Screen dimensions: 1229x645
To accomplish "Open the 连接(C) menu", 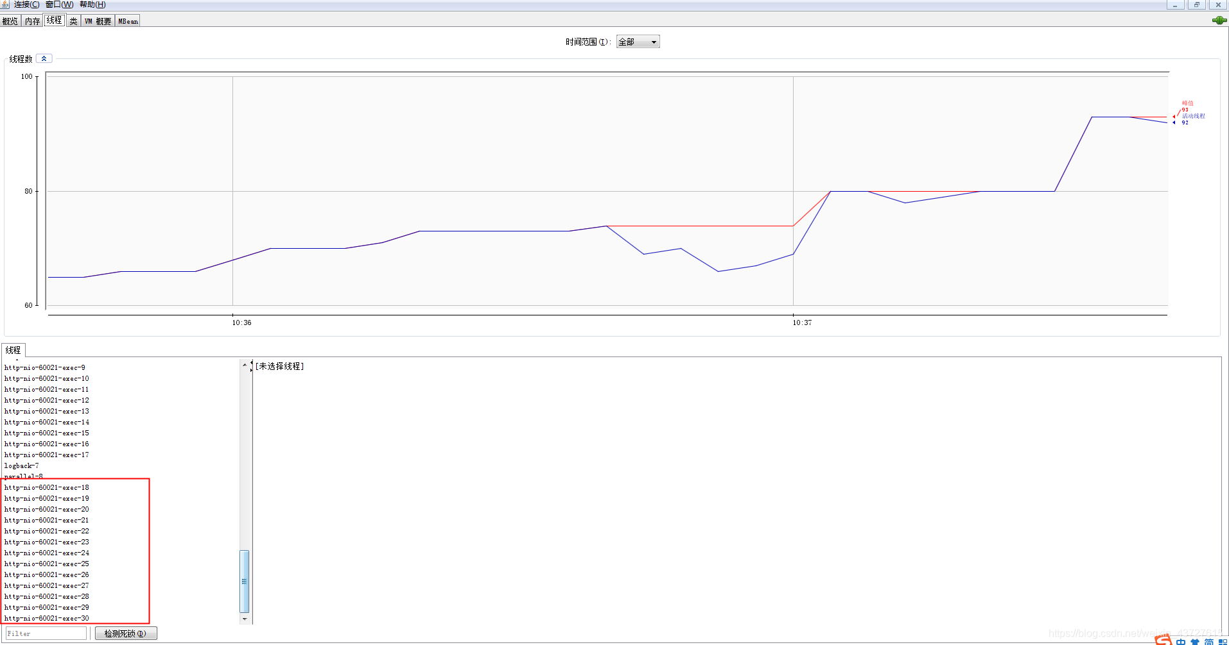I will (x=26, y=4).
